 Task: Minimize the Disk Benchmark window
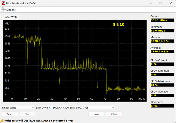(151, 3)
